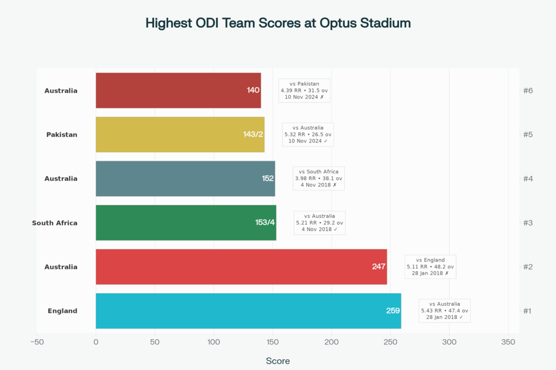The image size is (556, 370).
Task: Select the 'vs South Africa' annotation box
Action: [318, 178]
